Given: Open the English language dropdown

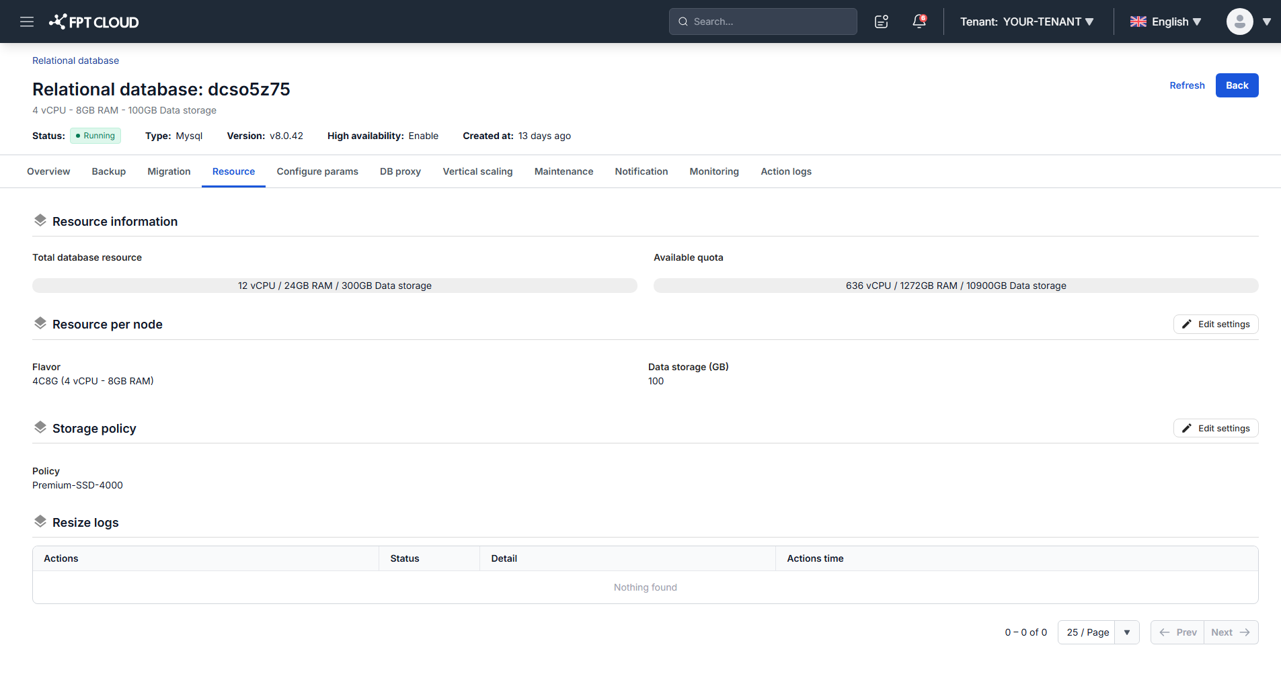Looking at the screenshot, I should (x=1166, y=22).
